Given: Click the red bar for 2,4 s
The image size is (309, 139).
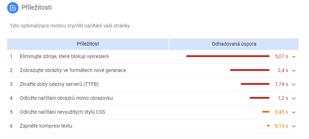Looking at the screenshot, I should [250, 70].
